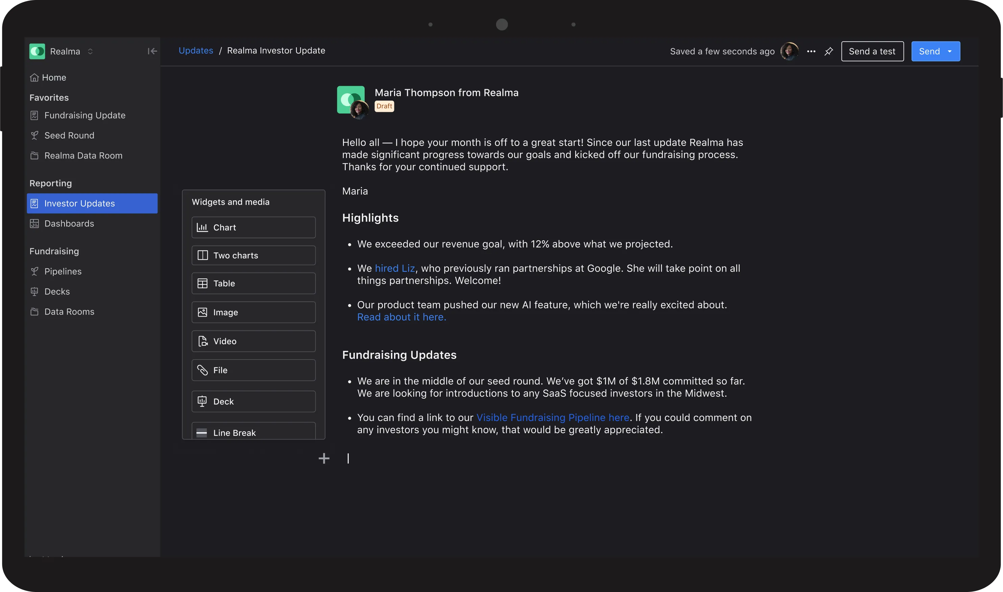Open the Visible Fundraising Pipeline here link
Image resolution: width=1003 pixels, height=592 pixels.
coord(553,417)
